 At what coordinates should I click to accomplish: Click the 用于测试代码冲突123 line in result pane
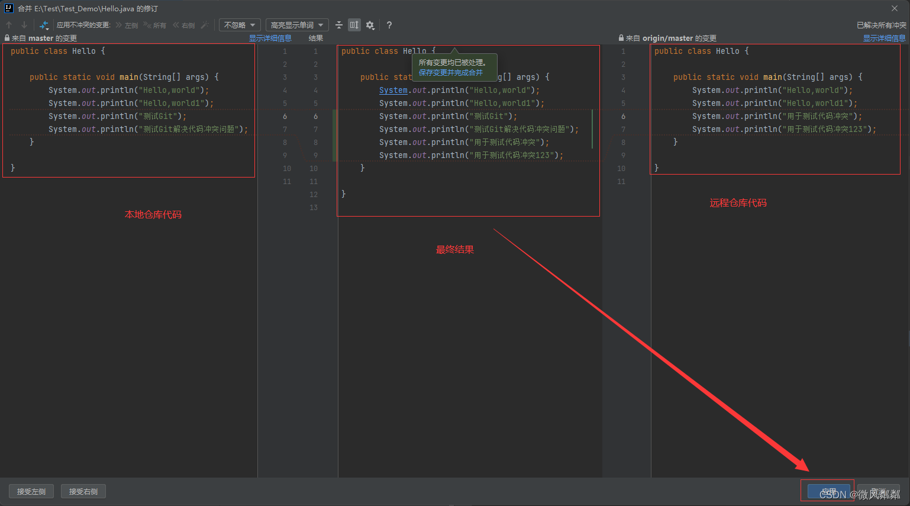(471, 155)
